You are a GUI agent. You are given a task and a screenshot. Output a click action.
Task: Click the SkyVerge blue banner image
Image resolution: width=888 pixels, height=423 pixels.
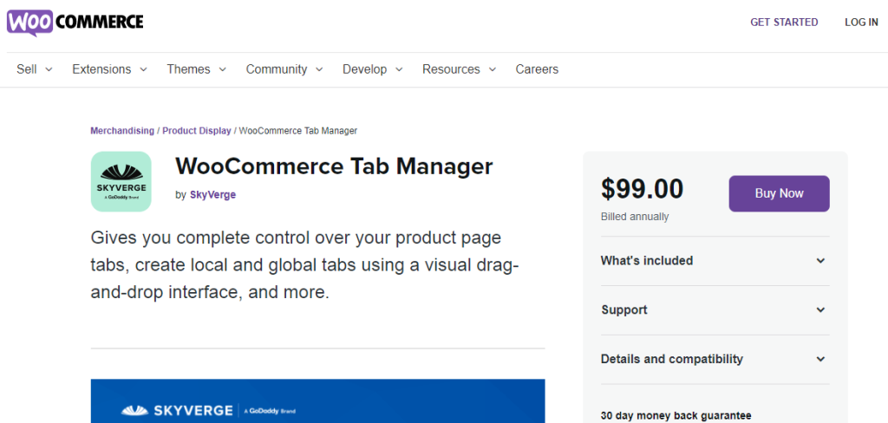click(317, 401)
